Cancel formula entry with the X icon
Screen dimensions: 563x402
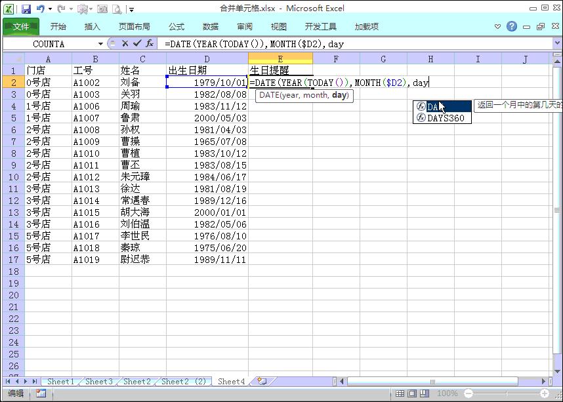tap(125, 43)
